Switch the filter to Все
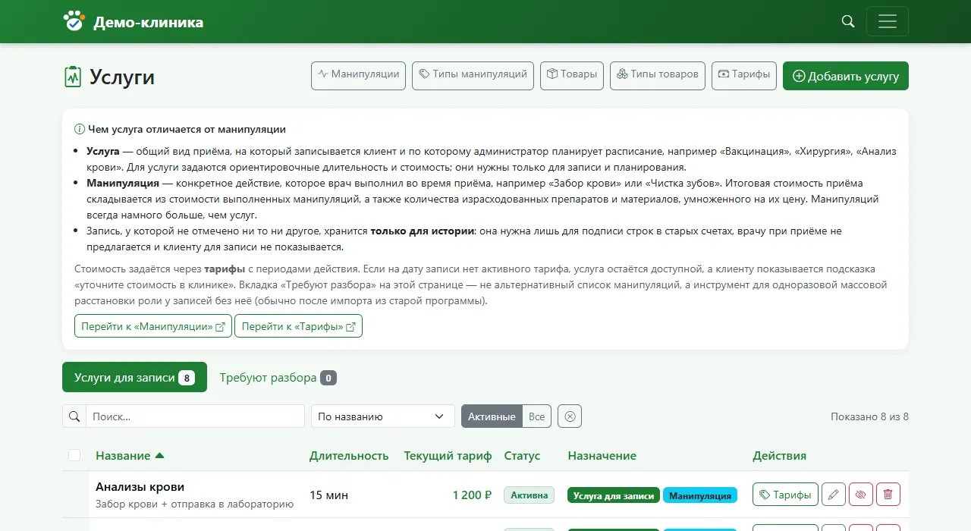The image size is (971, 531). tap(537, 416)
